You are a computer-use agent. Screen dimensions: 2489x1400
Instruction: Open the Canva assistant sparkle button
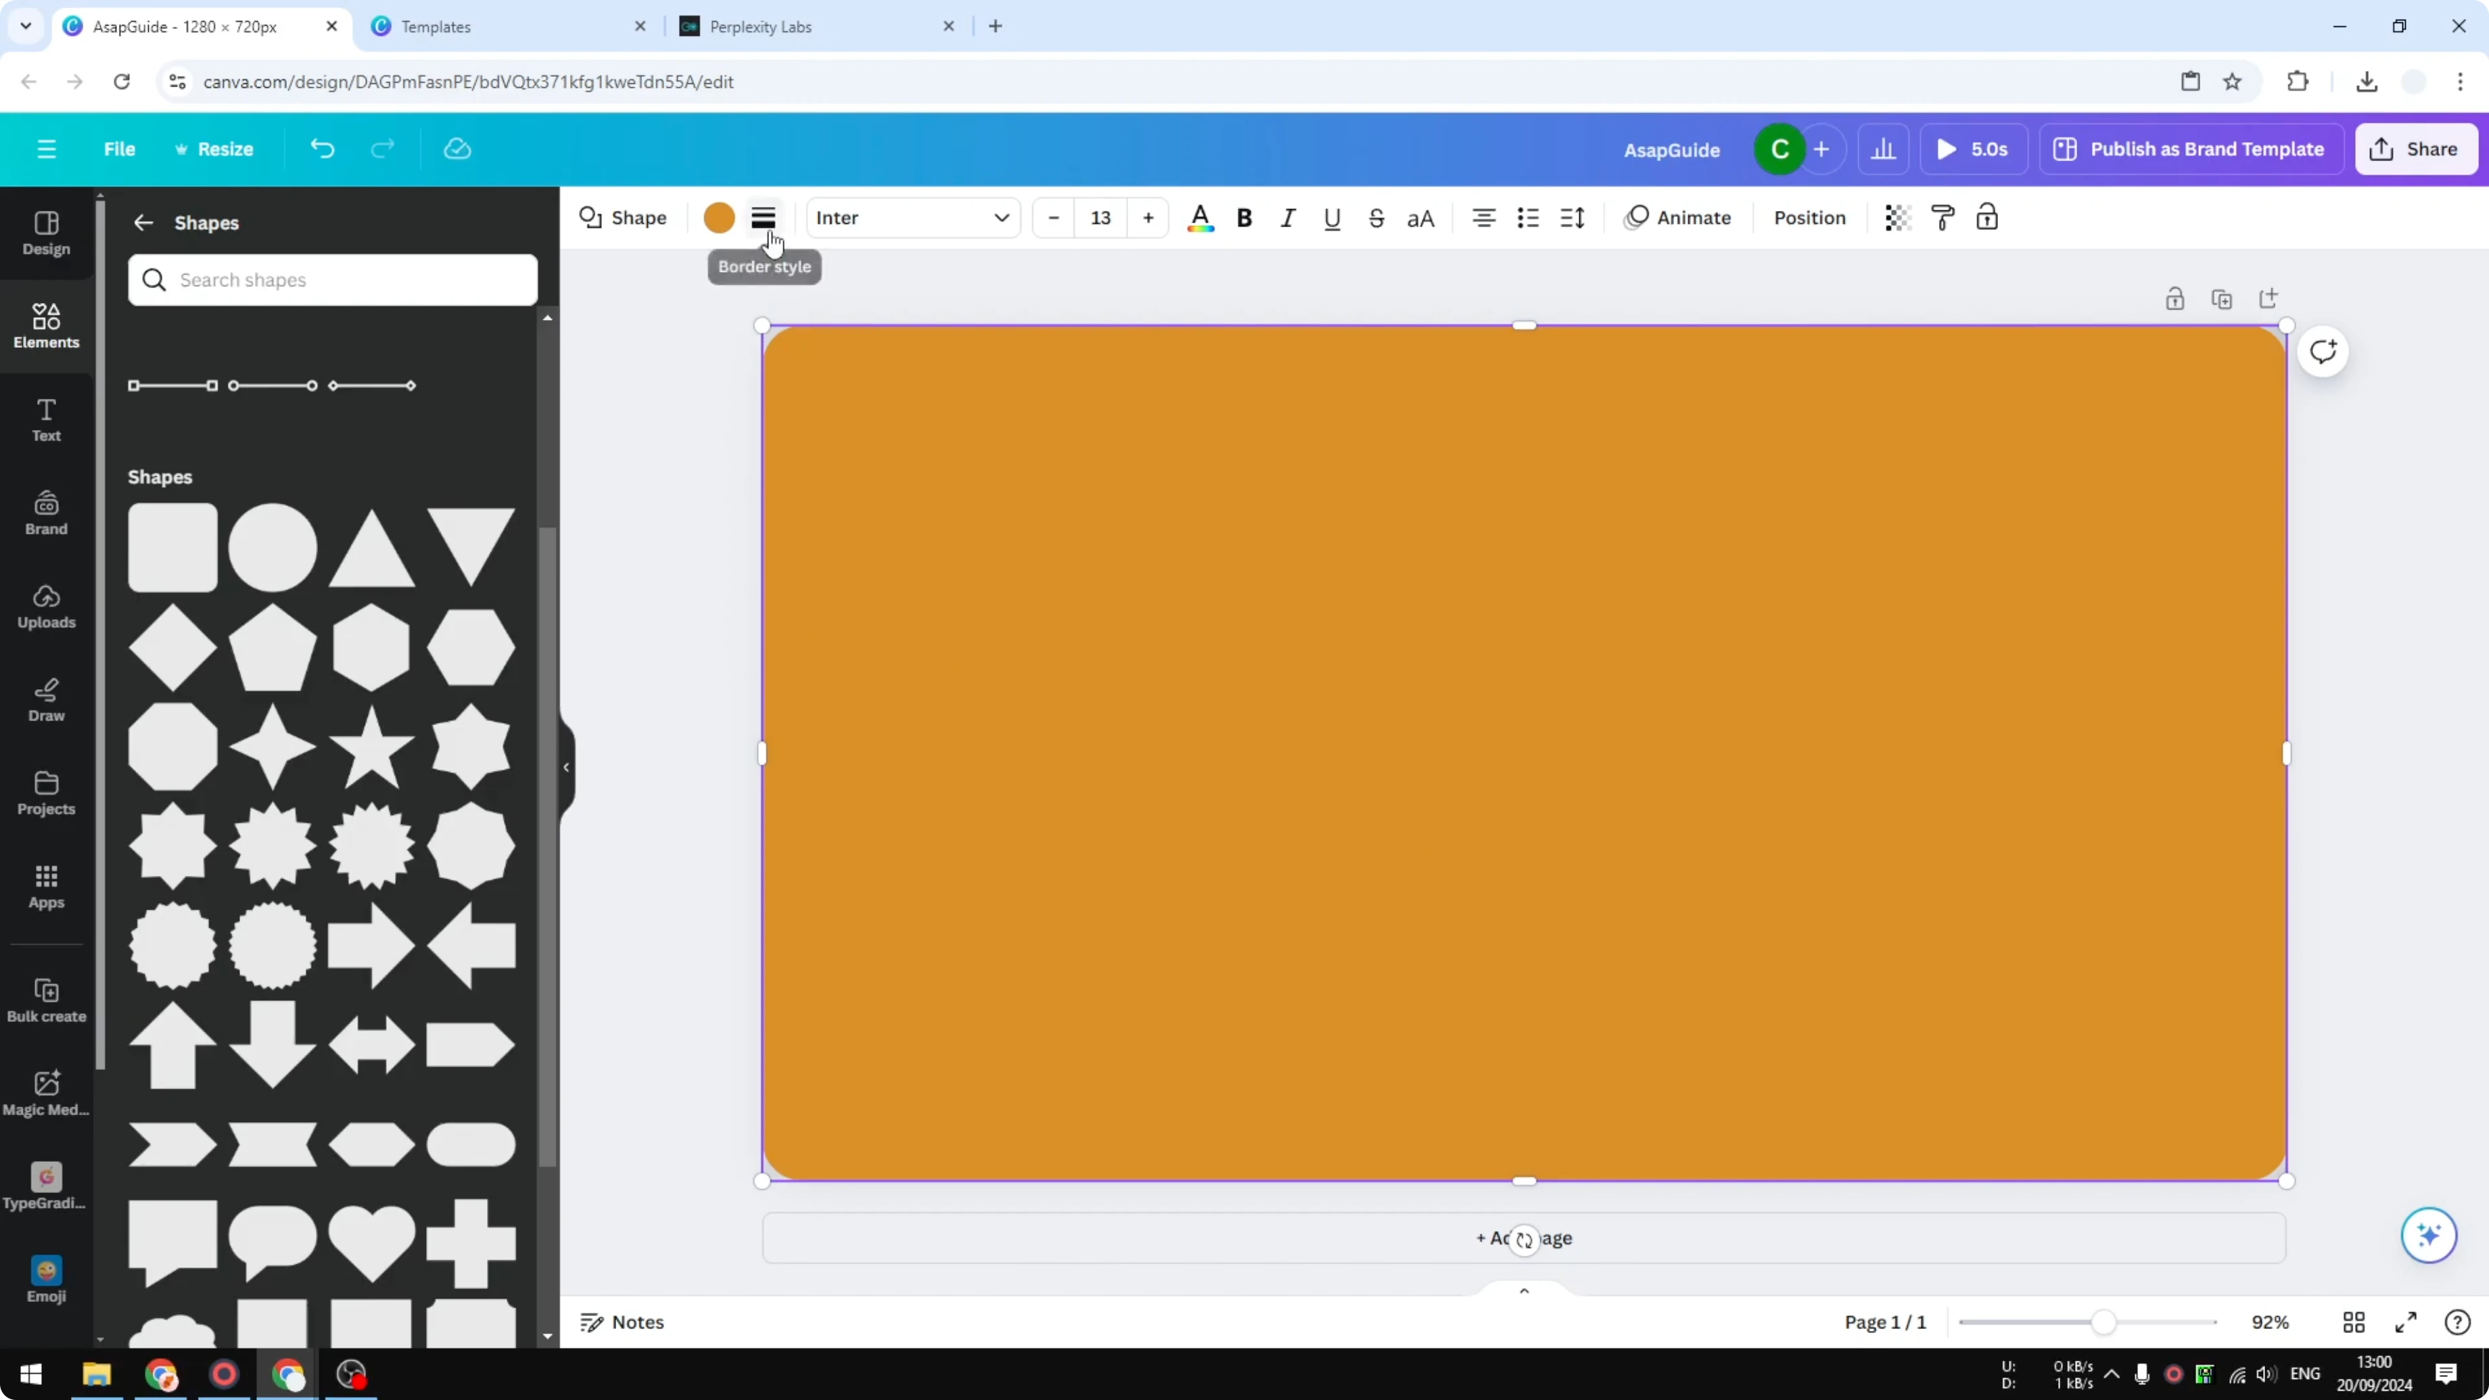[x=2428, y=1235]
